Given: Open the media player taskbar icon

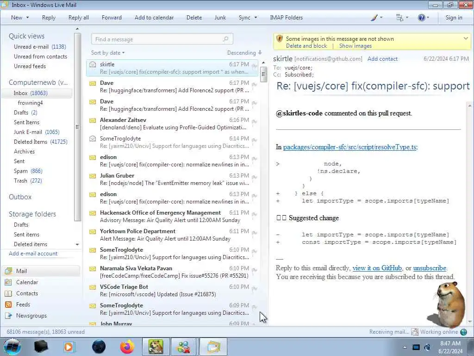Looking at the screenshot, I should 69,347.
